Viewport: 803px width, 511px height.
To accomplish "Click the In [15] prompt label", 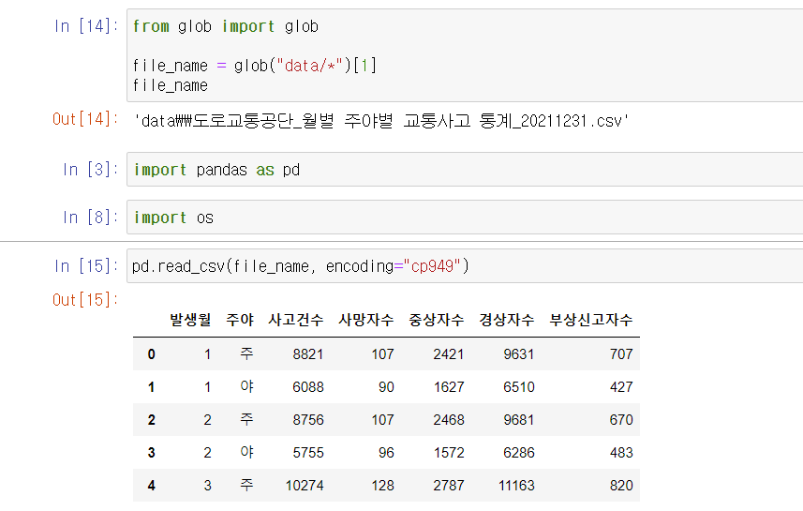I will 86,266.
